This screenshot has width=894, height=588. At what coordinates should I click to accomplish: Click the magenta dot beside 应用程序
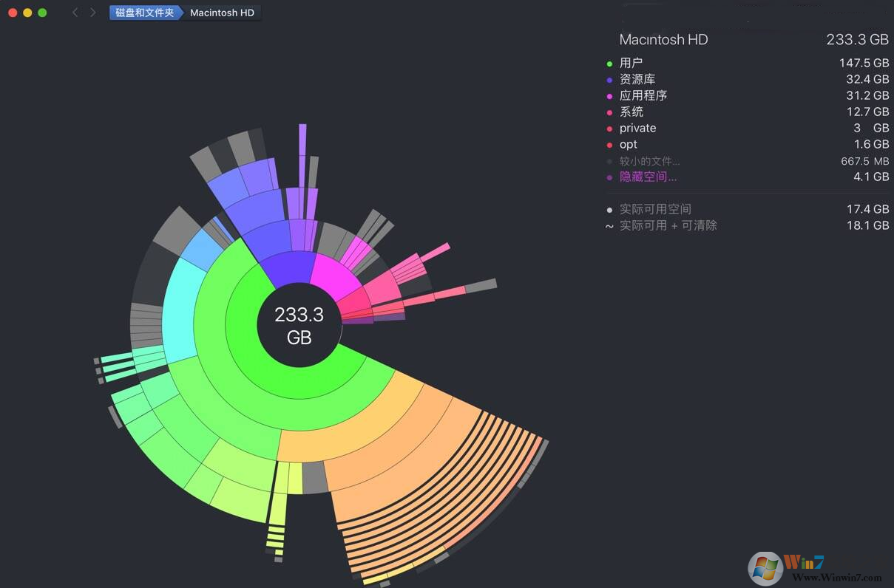pyautogui.click(x=609, y=96)
